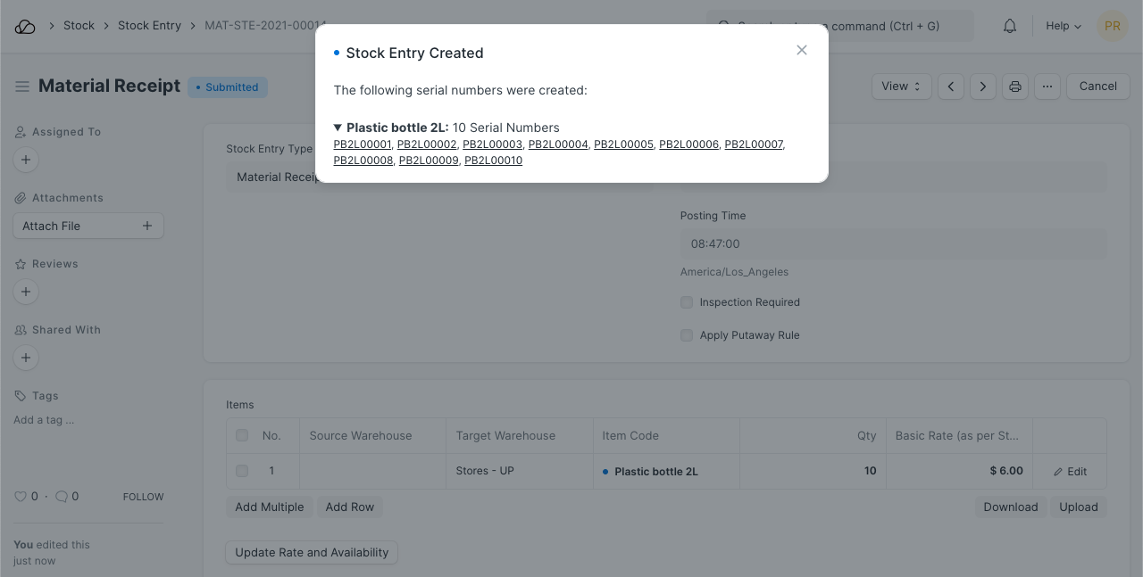Close the Stock Entry Created dialog

[x=802, y=50]
